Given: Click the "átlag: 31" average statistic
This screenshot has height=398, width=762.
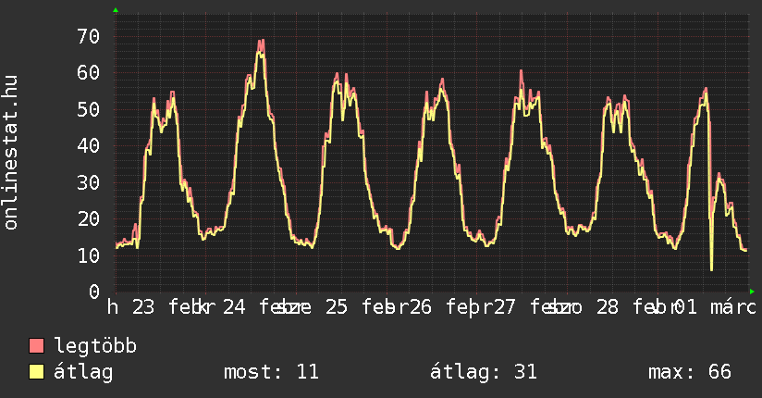Looking at the screenshot, I should 483,372.
